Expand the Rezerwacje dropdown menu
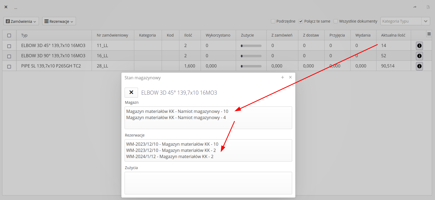Viewport: 435px width, 200px height. point(59,21)
